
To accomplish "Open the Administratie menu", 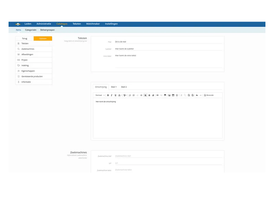I will point(44,24).
